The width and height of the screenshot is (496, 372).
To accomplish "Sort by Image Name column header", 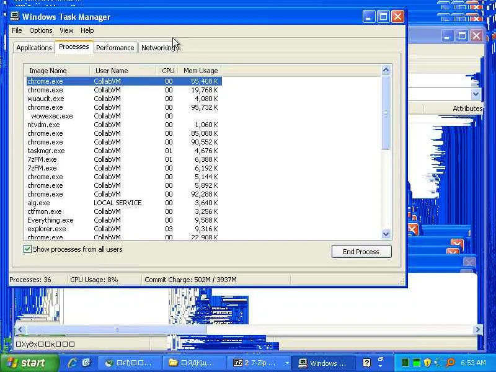I will coord(57,71).
